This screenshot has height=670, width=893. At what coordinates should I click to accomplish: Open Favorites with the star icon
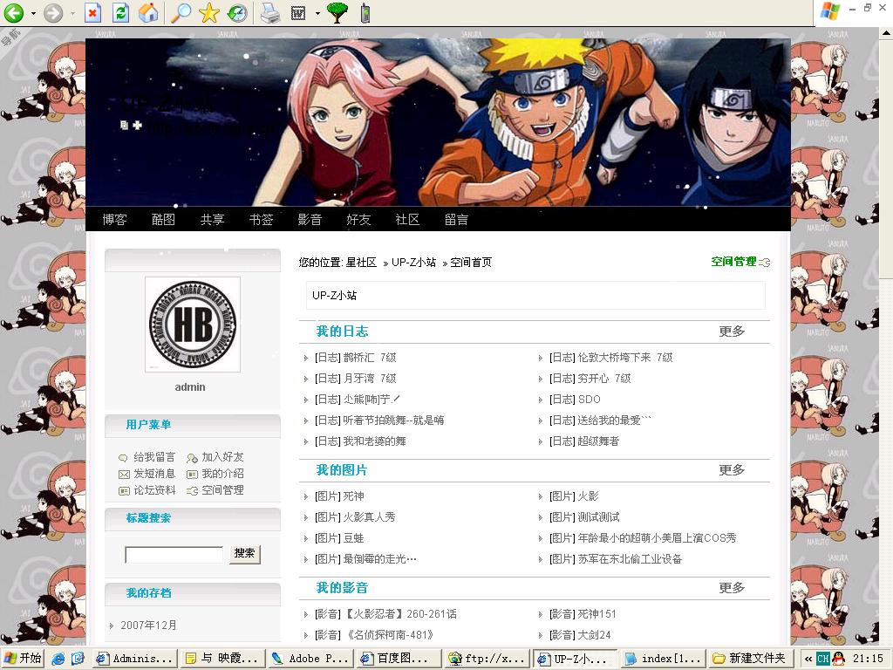pyautogui.click(x=209, y=12)
